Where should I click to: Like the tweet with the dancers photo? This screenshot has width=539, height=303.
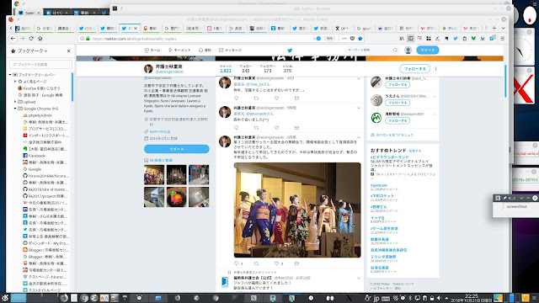pyautogui.click(x=277, y=263)
